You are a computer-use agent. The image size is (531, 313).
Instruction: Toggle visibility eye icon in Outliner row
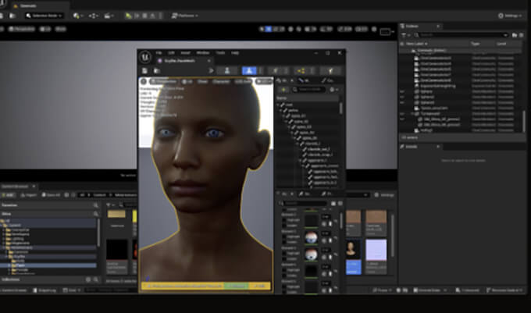point(403,91)
